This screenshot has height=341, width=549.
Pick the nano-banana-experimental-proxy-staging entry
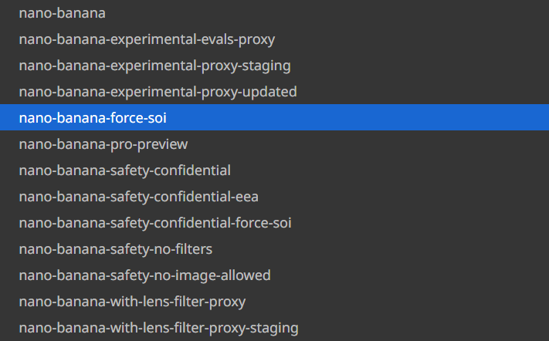coord(154,65)
